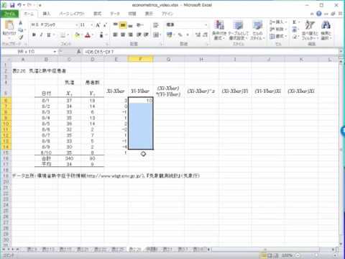Open the Cell Styles gallery
Image resolution: width=345 pixels, height=259 pixels.
point(257,30)
